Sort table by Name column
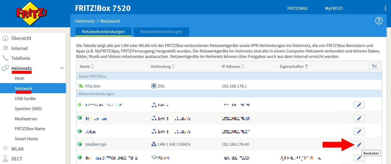The width and height of the screenshot is (391, 164). click(87, 66)
